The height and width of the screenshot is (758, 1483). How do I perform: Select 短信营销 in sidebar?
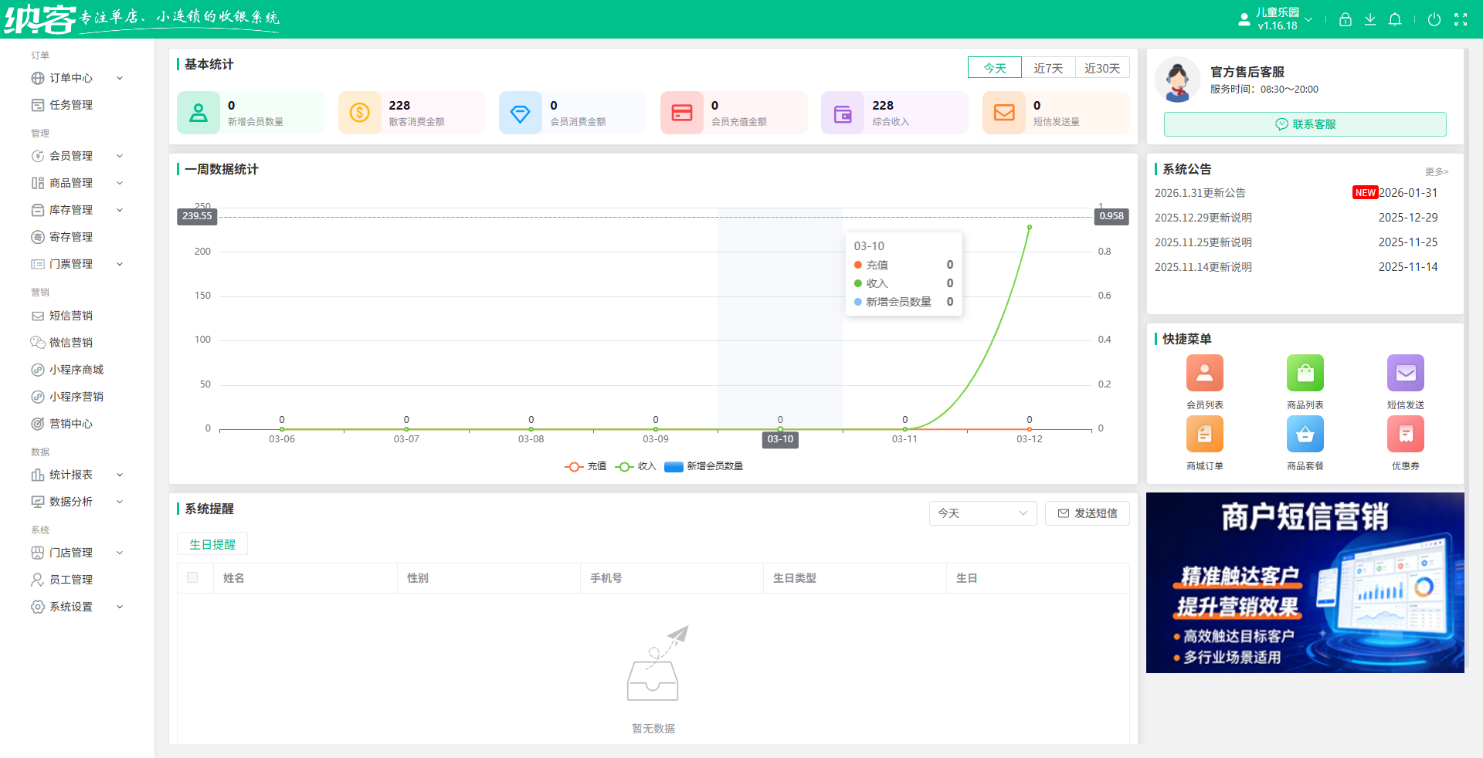tap(71, 316)
